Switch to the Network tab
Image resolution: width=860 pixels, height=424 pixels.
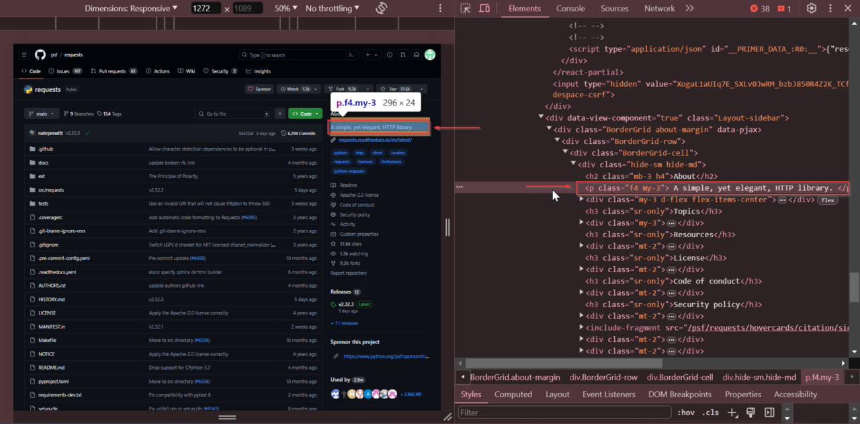[659, 9]
